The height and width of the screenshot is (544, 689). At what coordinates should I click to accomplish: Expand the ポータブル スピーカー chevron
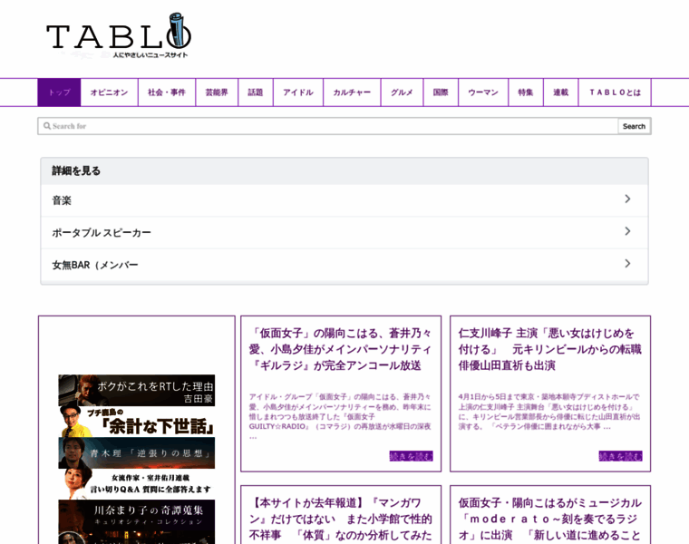(x=627, y=231)
